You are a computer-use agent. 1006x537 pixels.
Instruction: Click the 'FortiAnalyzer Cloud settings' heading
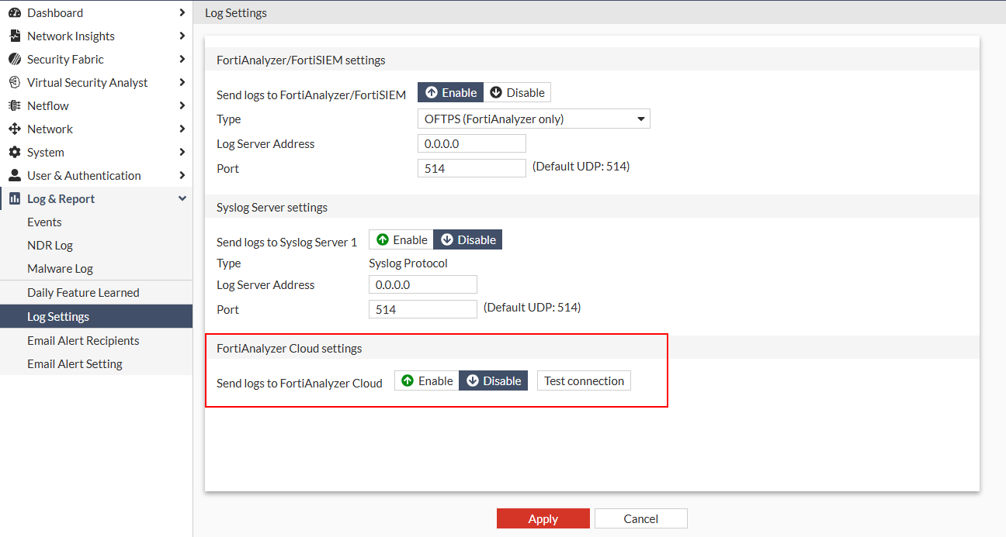pyautogui.click(x=290, y=348)
